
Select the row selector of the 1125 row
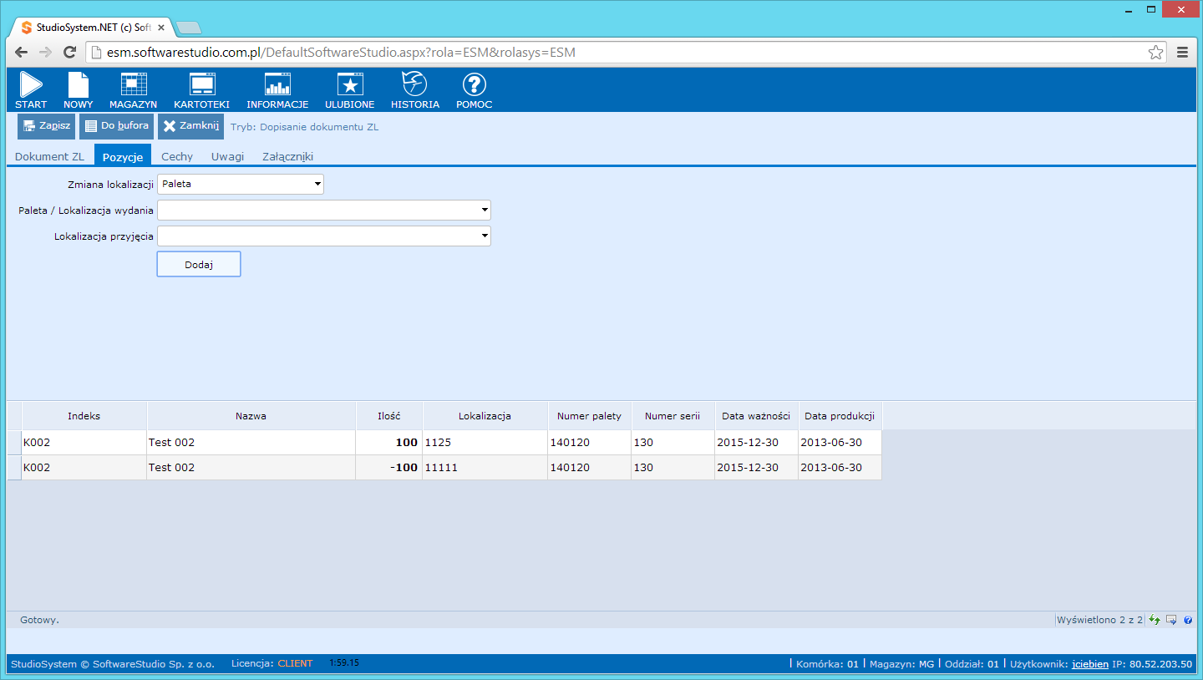coord(14,443)
